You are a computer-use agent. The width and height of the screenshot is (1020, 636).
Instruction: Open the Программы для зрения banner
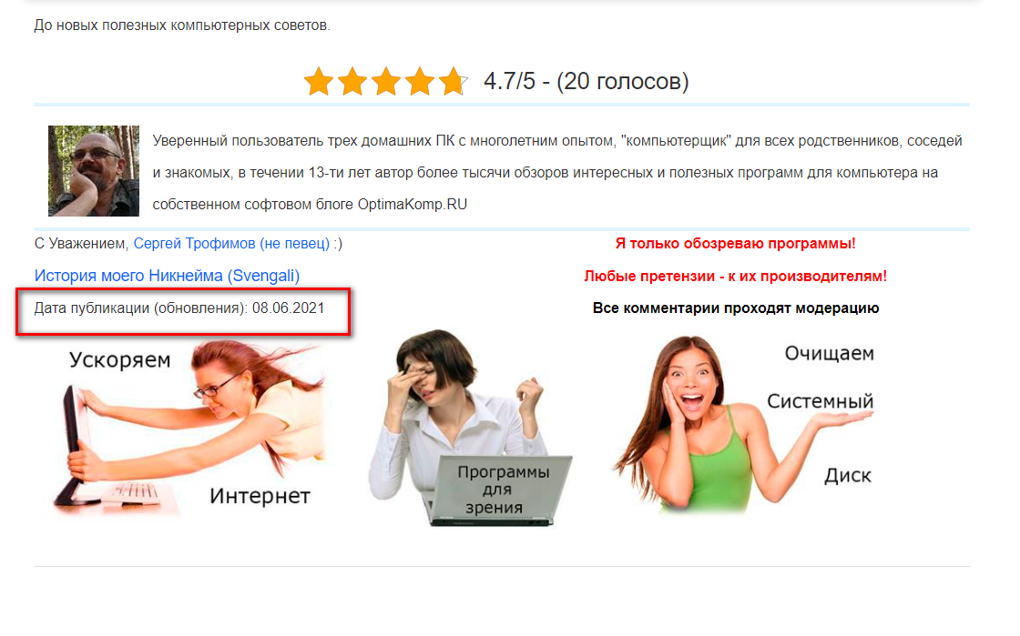click(472, 429)
